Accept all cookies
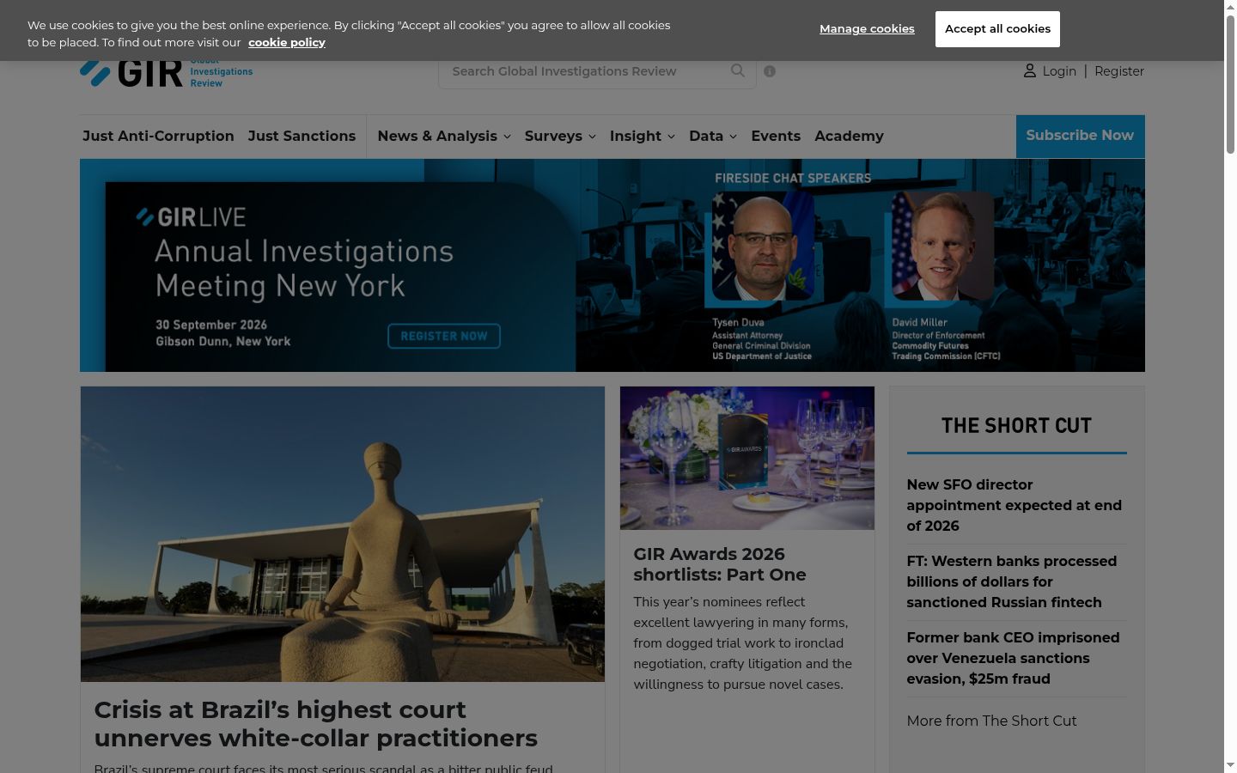Screen dimensions: 1237x773 [997, 29]
